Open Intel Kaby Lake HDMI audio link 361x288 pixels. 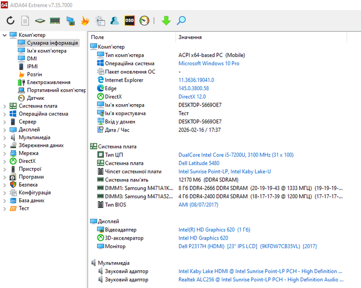pos(260,271)
